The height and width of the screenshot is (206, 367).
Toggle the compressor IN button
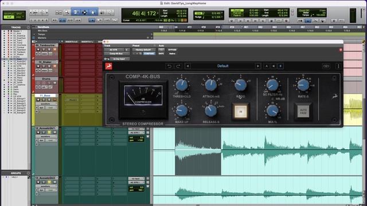[x=240, y=112]
